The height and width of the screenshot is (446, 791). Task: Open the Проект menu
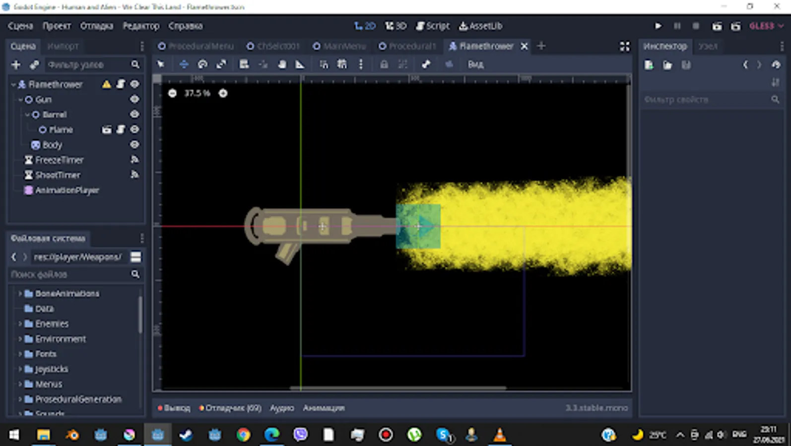click(x=56, y=26)
